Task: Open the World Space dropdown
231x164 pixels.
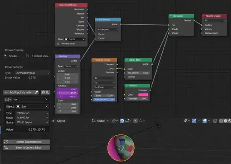Action: point(32,122)
